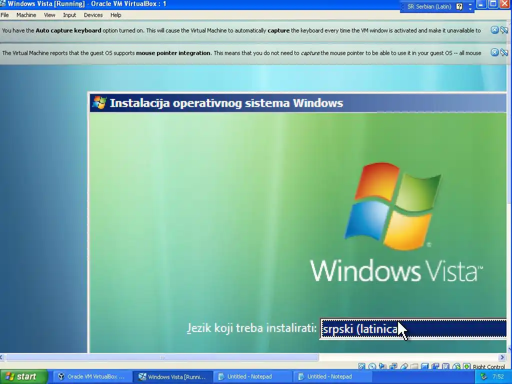Open the Help menu

point(115,15)
